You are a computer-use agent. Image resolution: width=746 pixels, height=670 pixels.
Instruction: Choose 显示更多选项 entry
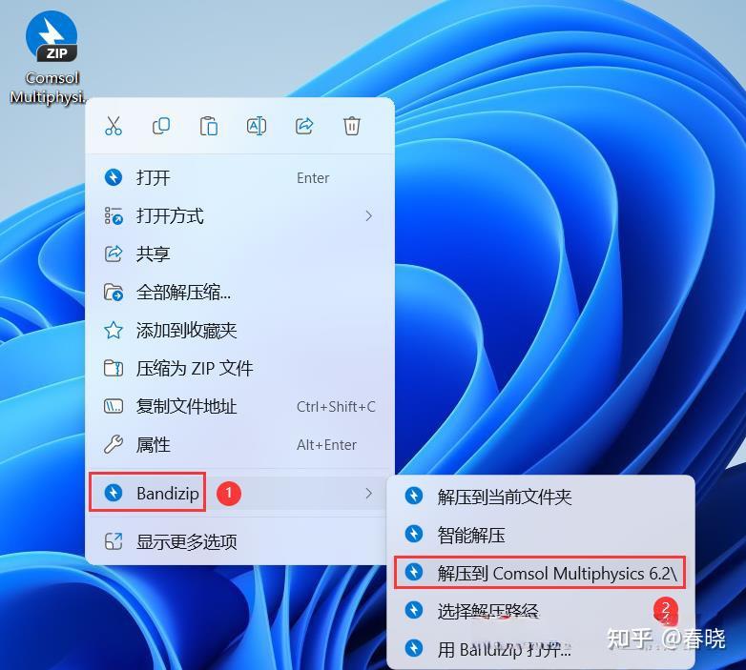(x=239, y=541)
